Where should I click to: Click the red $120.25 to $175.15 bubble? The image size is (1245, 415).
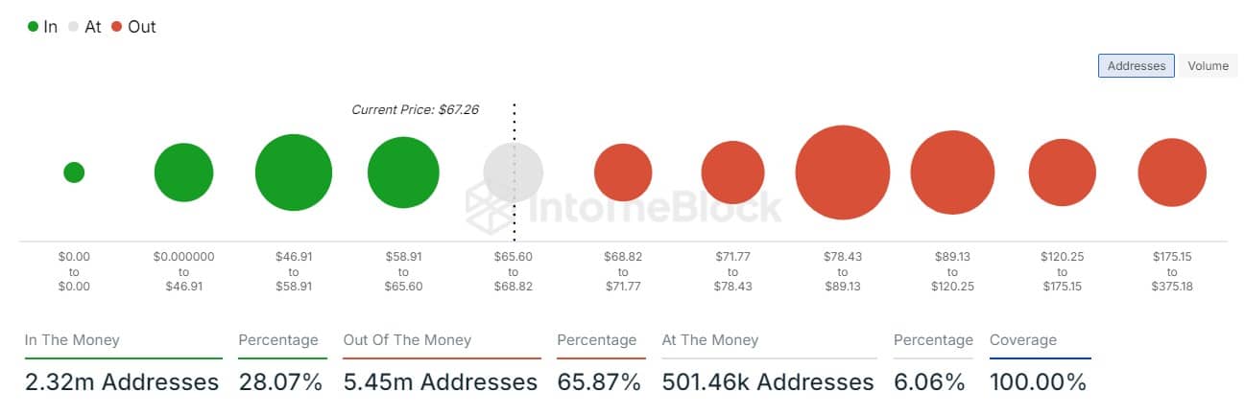click(x=1063, y=173)
